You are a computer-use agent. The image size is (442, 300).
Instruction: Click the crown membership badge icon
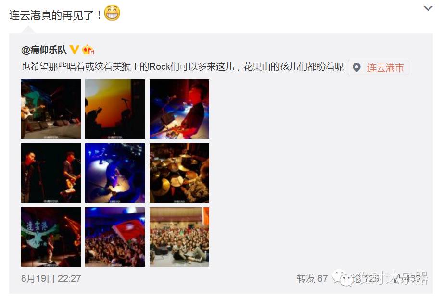88,50
